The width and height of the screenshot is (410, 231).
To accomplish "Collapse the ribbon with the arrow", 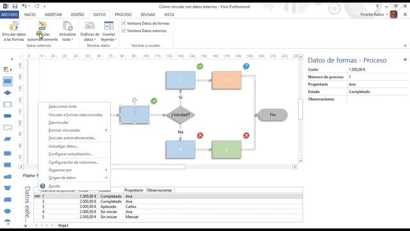I will click(405, 46).
